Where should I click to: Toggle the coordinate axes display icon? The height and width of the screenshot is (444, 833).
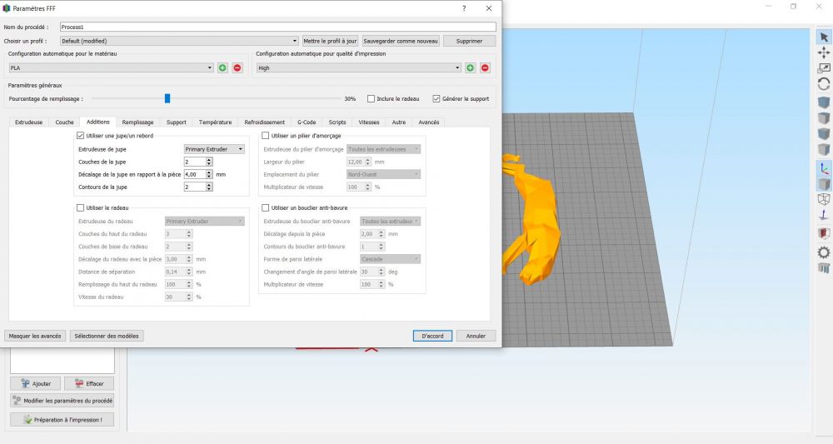pyautogui.click(x=824, y=169)
